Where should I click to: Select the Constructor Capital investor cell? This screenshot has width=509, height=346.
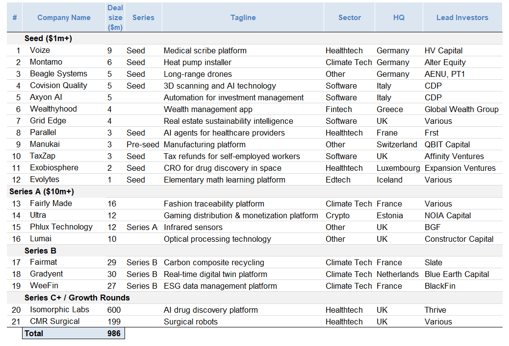click(x=459, y=239)
